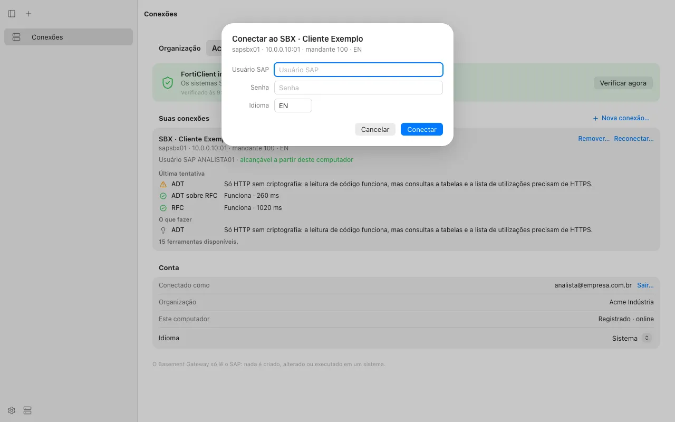
Task: Switch to the Organização tab
Action: [180, 48]
